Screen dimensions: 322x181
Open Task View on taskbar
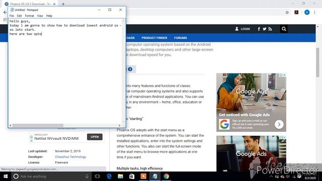tap(97, 176)
